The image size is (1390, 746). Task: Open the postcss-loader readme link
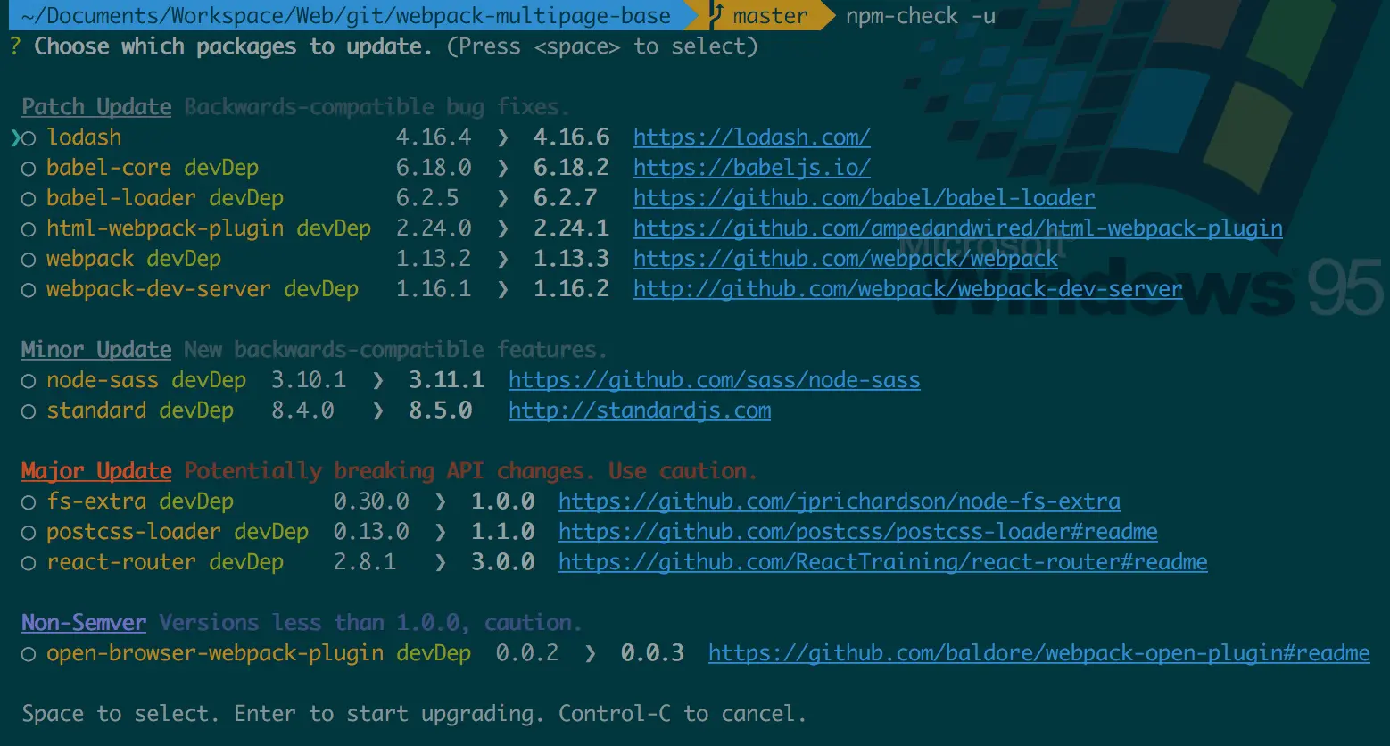click(x=856, y=532)
